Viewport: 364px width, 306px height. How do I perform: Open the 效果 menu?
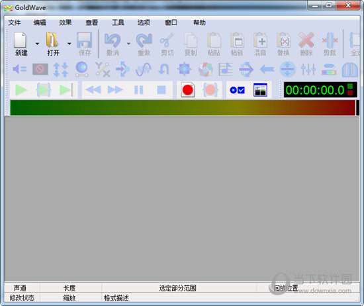click(66, 23)
